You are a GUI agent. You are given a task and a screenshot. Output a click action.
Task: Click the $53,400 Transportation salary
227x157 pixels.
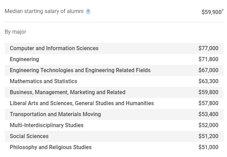[x=208, y=114]
